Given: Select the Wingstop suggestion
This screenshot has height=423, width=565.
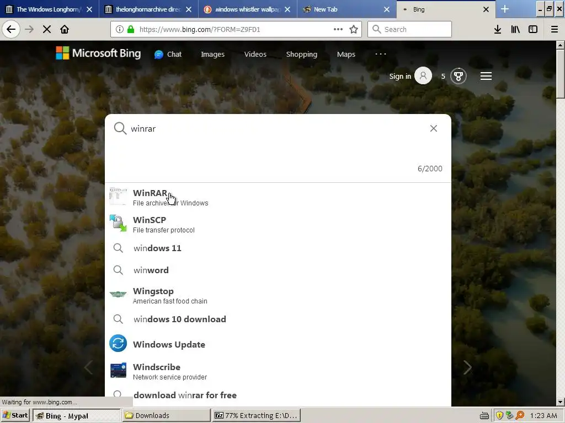Looking at the screenshot, I should [278, 295].
